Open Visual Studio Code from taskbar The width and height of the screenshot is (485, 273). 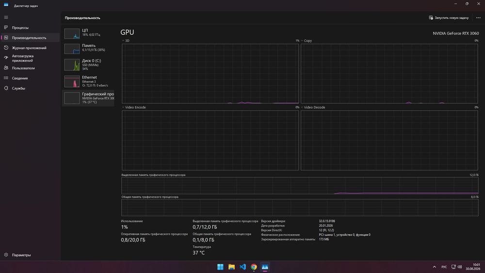coord(242,267)
